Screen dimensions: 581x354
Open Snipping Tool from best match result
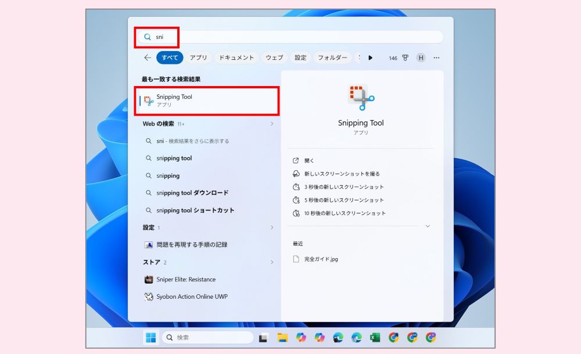tap(207, 101)
